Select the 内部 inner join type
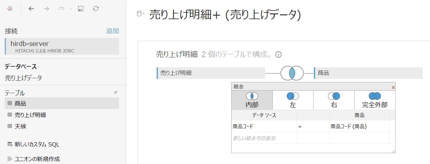 (252, 100)
